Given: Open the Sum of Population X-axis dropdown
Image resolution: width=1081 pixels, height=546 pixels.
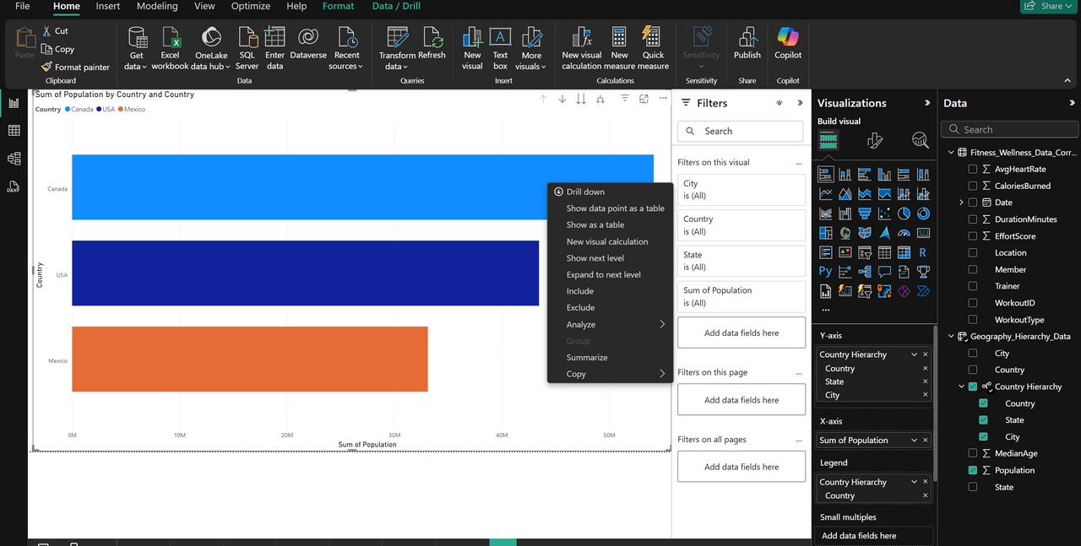Looking at the screenshot, I should click(914, 441).
